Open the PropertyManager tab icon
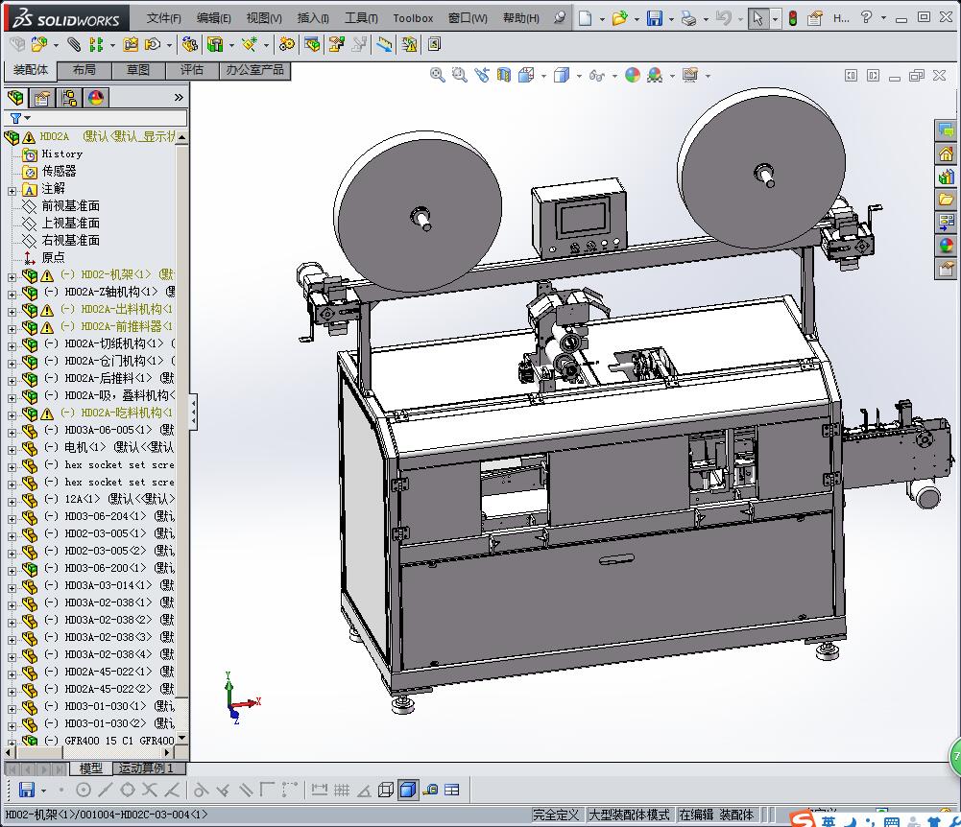This screenshot has width=961, height=827. point(42,97)
